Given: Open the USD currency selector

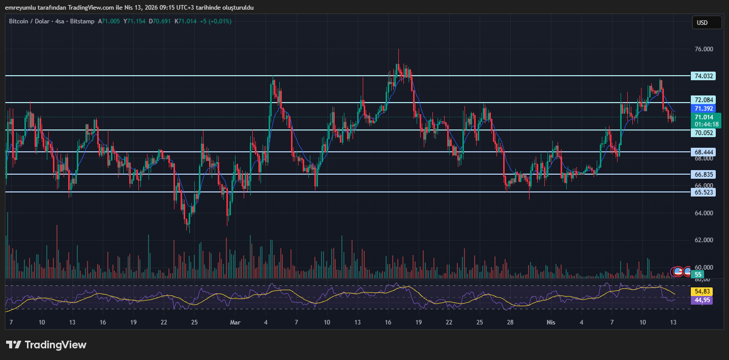Looking at the screenshot, I should coord(707,22).
